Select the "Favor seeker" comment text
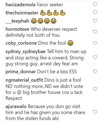The image size is (102, 123). tap(50, 5)
